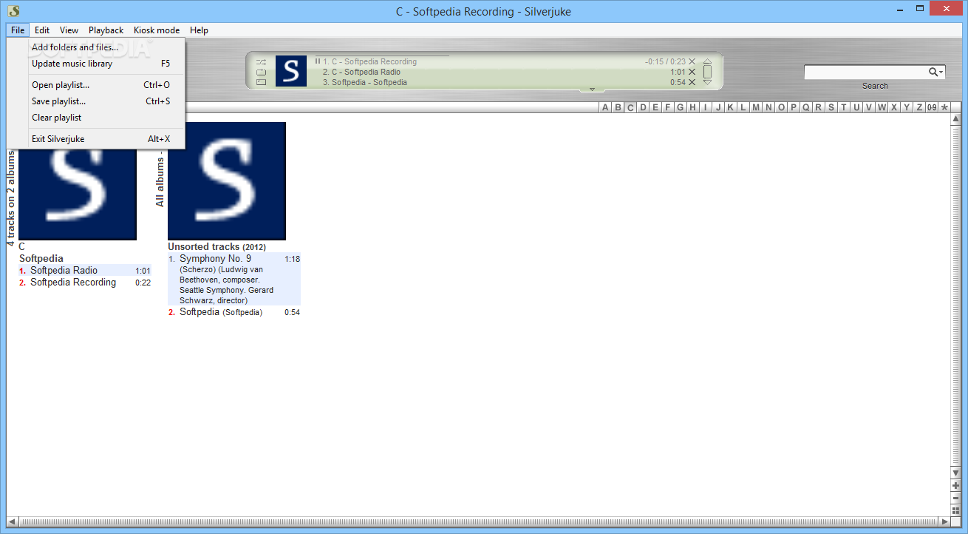This screenshot has height=534, width=968.
Task: Open the Kiosk mode menu
Action: pyautogui.click(x=157, y=30)
